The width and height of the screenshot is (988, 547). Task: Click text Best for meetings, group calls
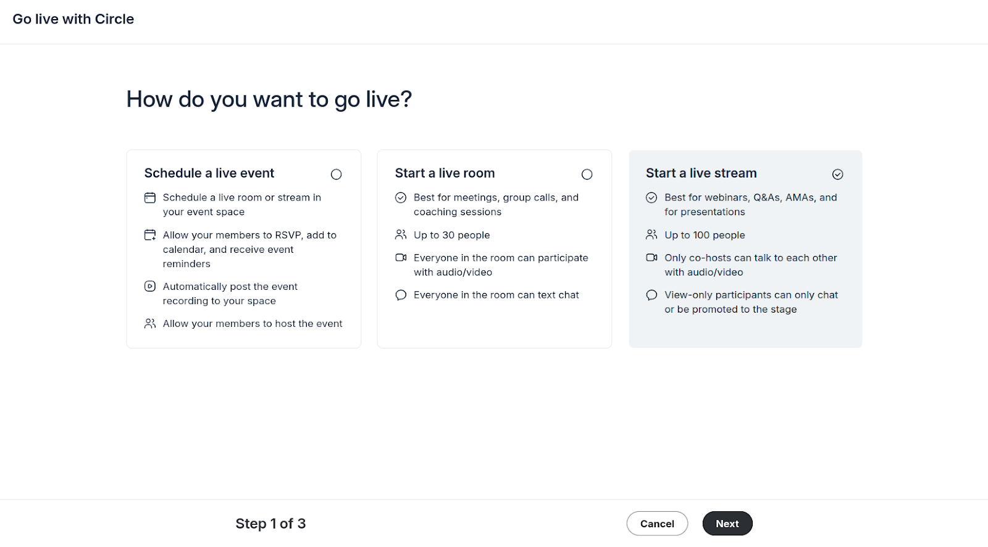(496, 205)
